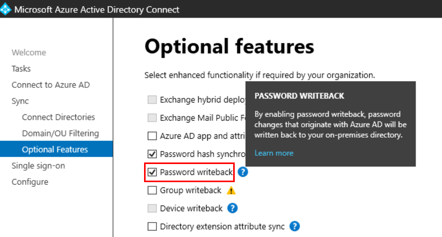
Task: Check Directory extension attribute sync option
Action: (x=152, y=226)
